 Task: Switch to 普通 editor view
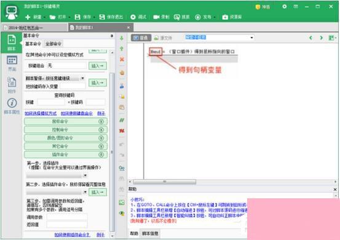coord(141,38)
